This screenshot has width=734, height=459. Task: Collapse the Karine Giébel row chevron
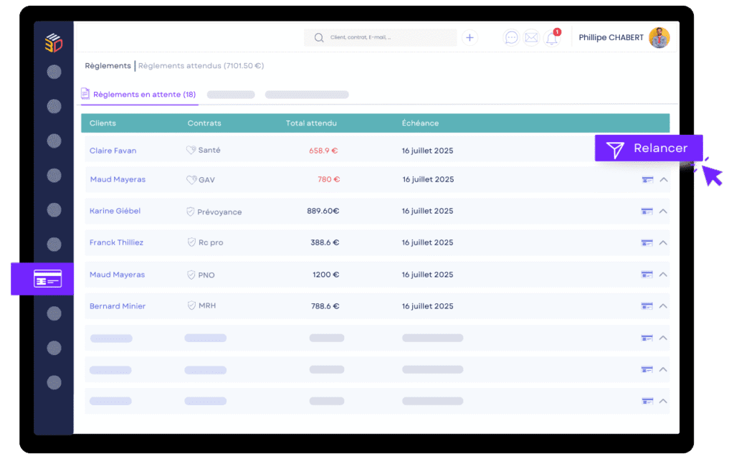[x=664, y=211]
